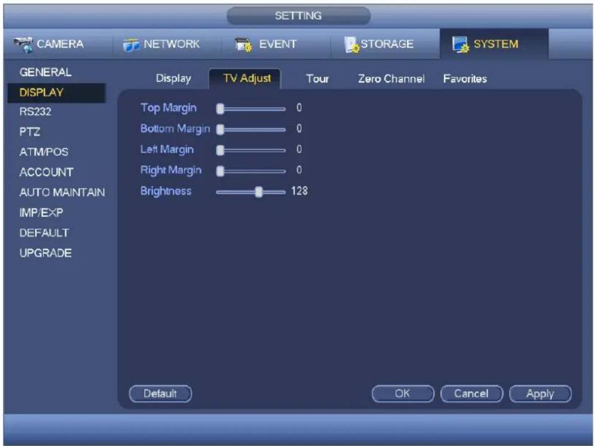Click the SETTING title at top
The image size is (594, 446).
pyautogui.click(x=298, y=16)
